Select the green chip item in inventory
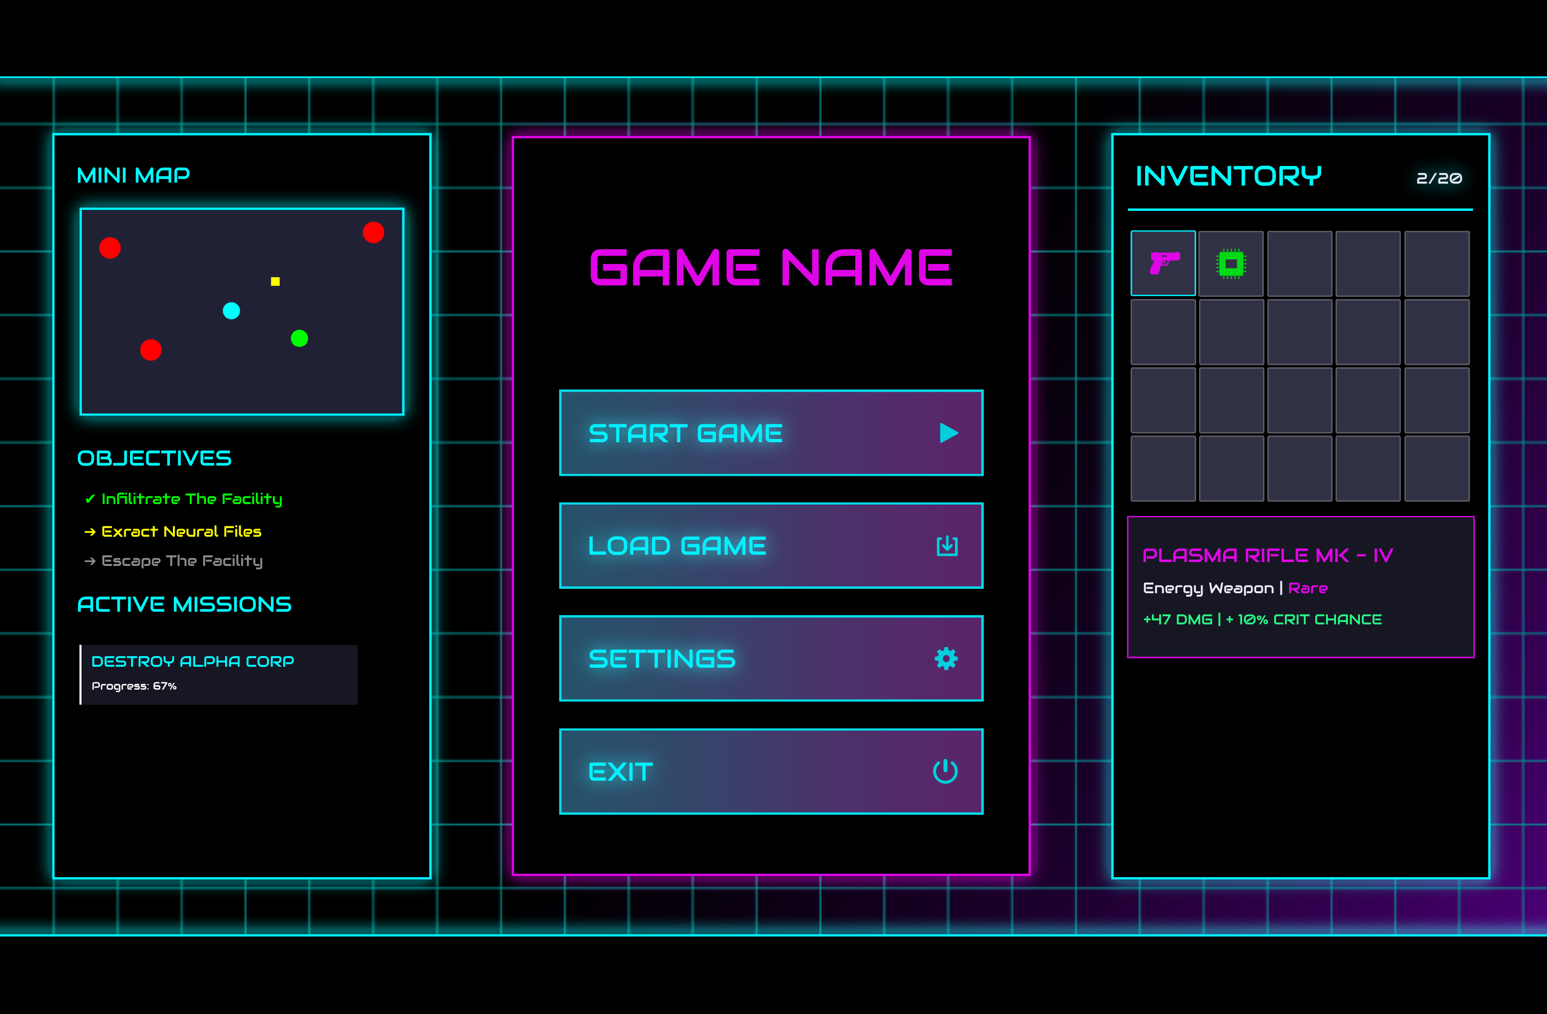Image resolution: width=1547 pixels, height=1014 pixels. pyautogui.click(x=1231, y=263)
